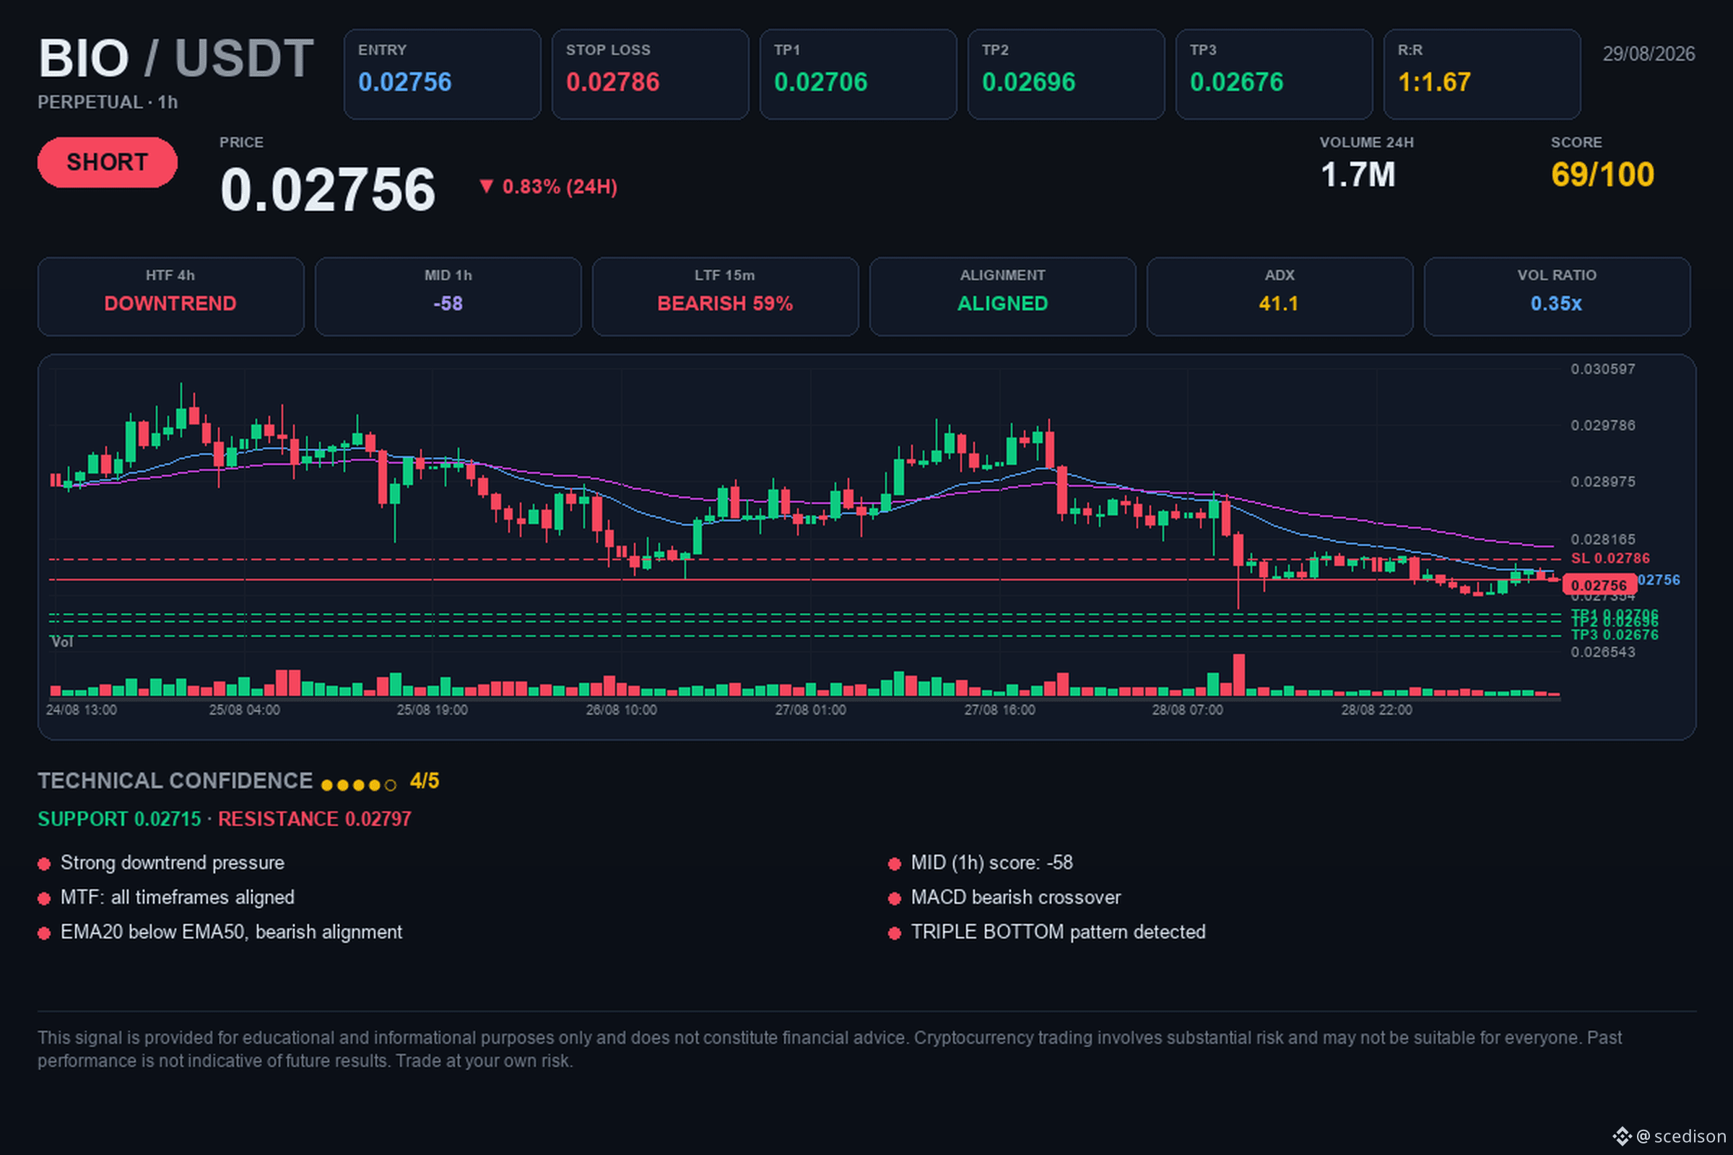The height and width of the screenshot is (1155, 1733).
Task: Click the 24/08 13:00 time axis label
Action: tap(81, 710)
